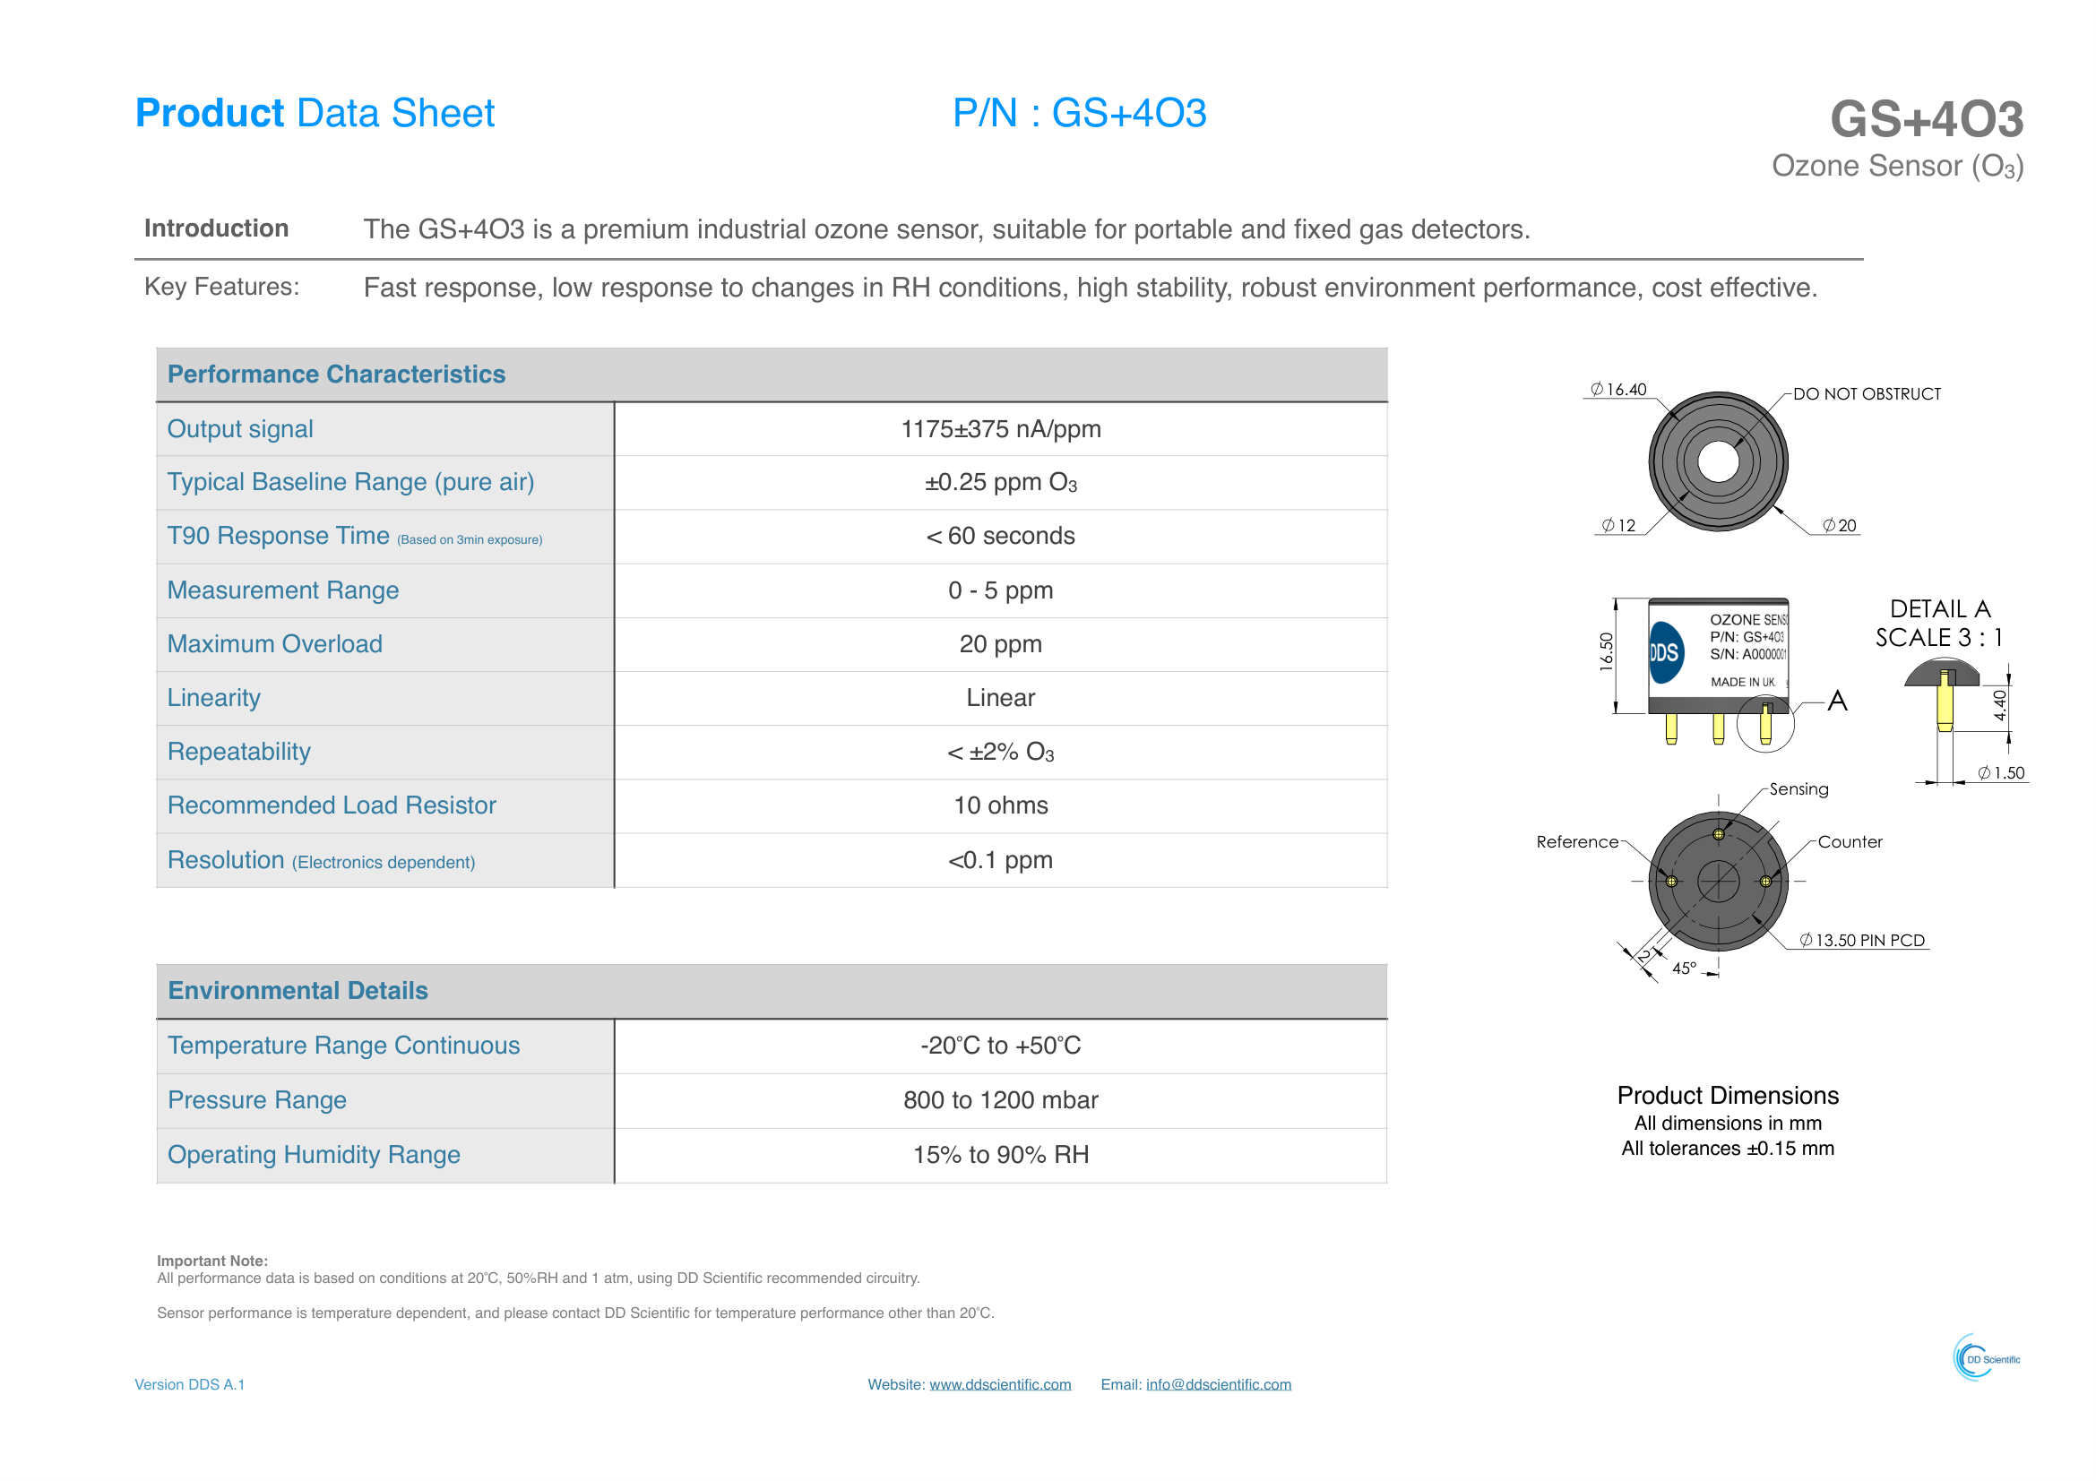This screenshot has width=2096, height=1481.
Task: Select the 'Linearity' row label
Action: tap(213, 698)
